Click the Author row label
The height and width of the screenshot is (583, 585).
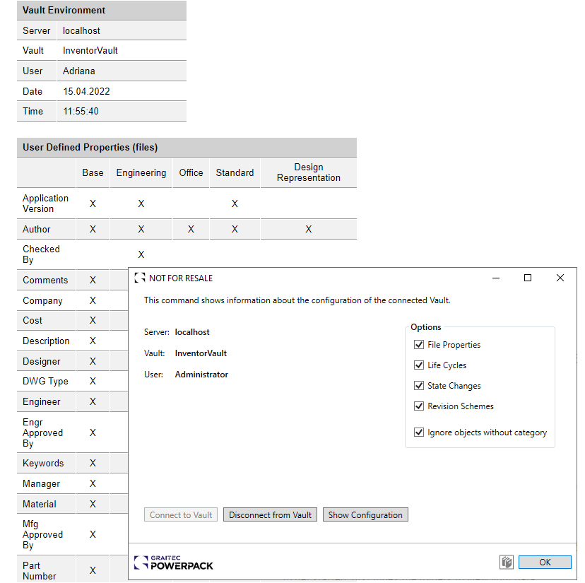click(37, 229)
